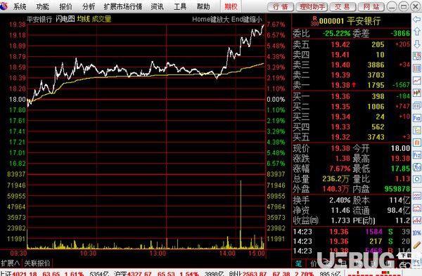
Task: Toggle the 闪电图 lightning chart mode
Action: pos(65,19)
